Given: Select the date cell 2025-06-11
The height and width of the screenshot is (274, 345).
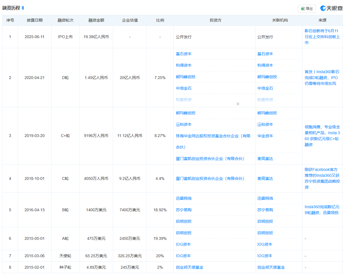Looking at the screenshot, I should click(34, 37).
